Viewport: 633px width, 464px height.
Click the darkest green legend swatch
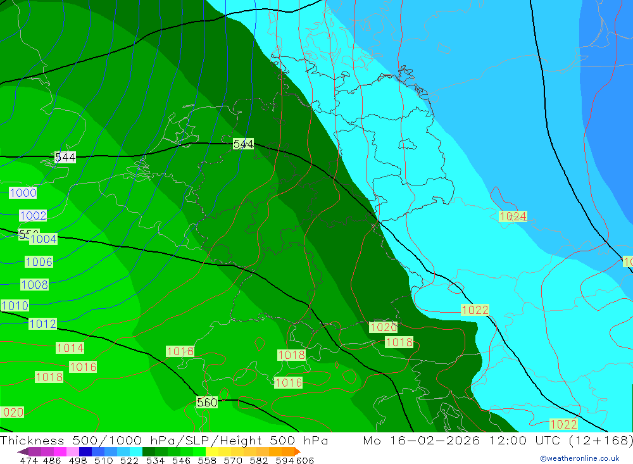coord(149,451)
